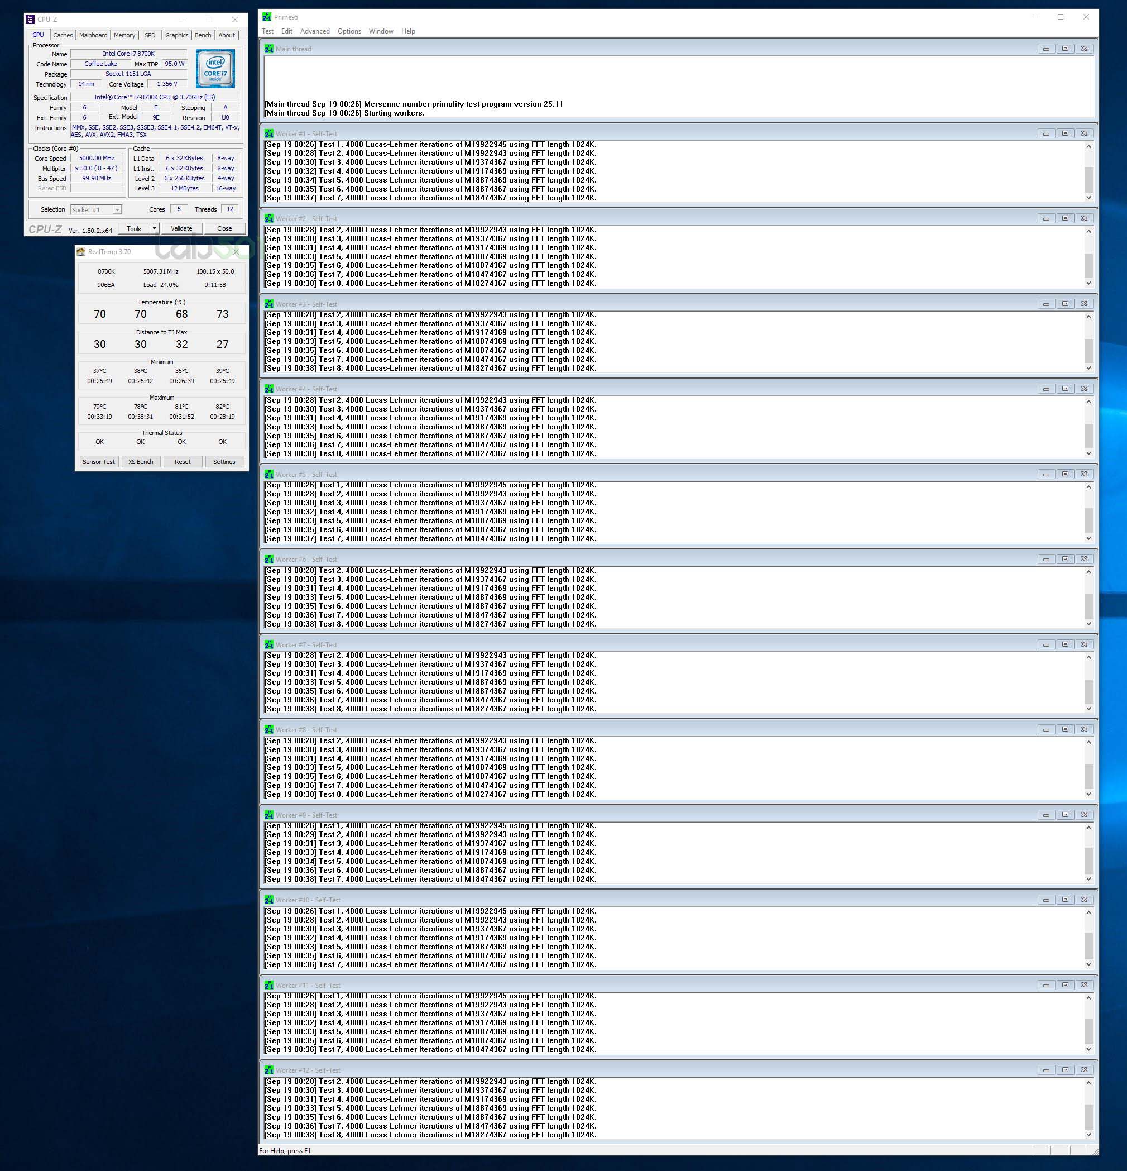Click the Worker #3 window icon
The height and width of the screenshot is (1171, 1127).
click(268, 304)
